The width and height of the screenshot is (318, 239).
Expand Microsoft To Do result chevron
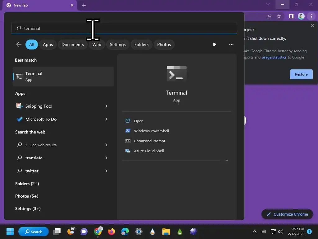tap(106, 119)
